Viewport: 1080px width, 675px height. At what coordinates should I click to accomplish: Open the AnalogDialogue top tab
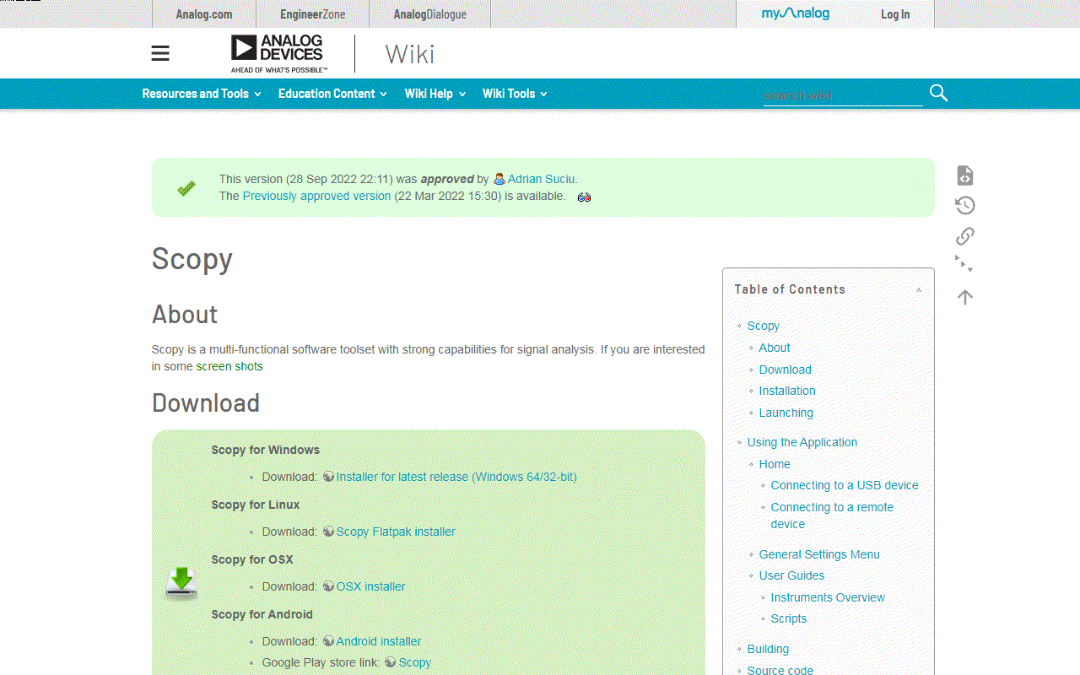[429, 14]
